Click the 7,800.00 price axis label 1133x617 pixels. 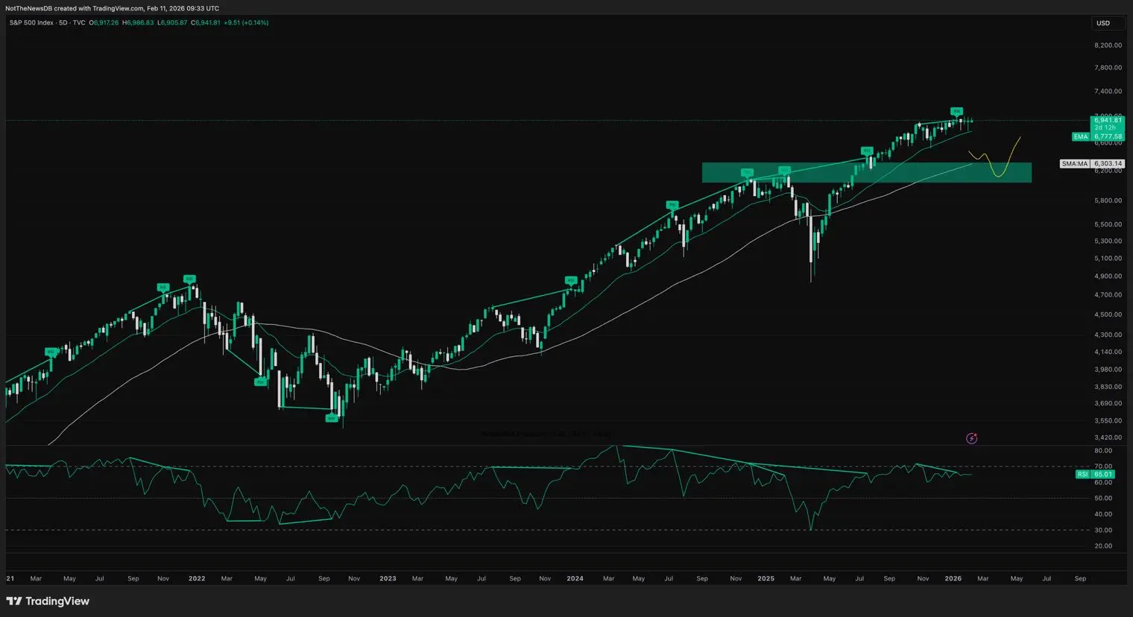1108,68
